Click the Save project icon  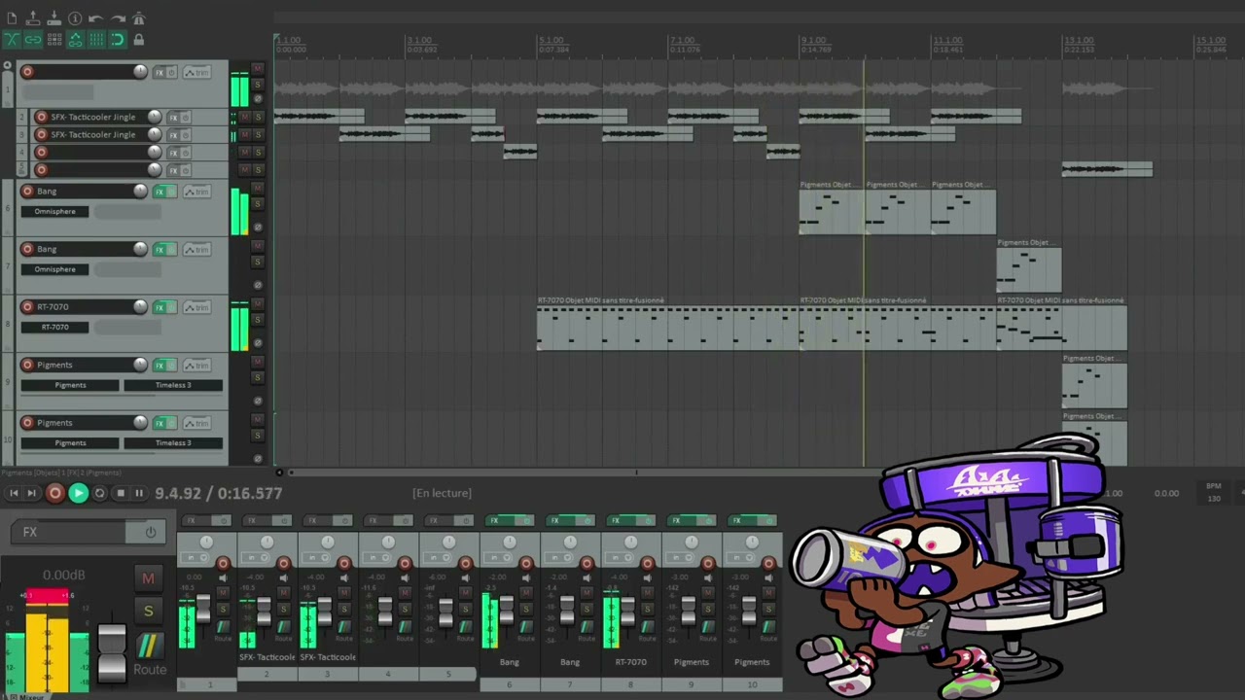point(53,18)
